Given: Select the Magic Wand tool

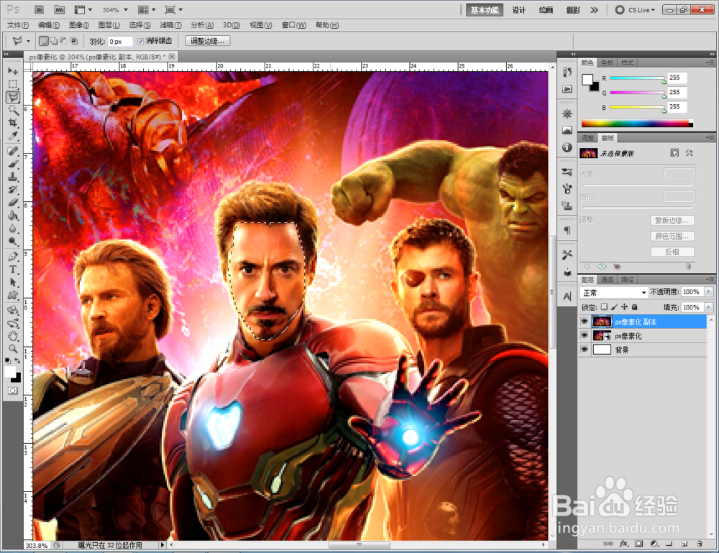Looking at the screenshot, I should coord(13,110).
